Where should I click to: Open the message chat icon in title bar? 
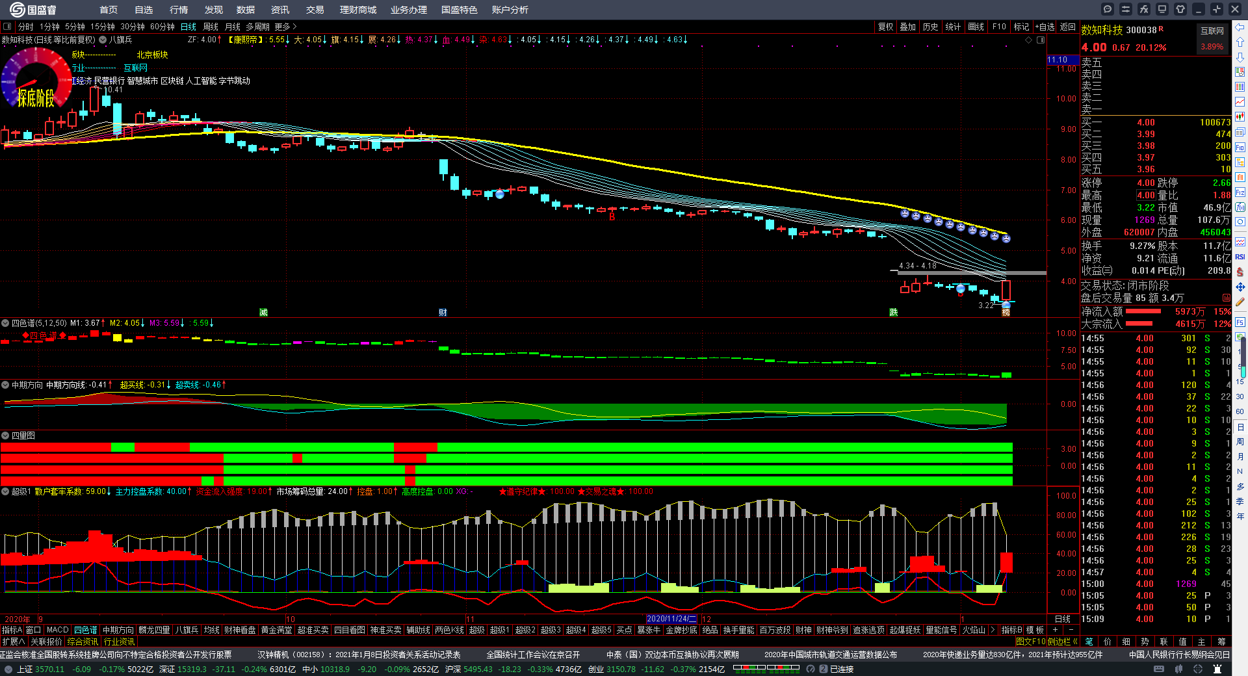click(1108, 9)
